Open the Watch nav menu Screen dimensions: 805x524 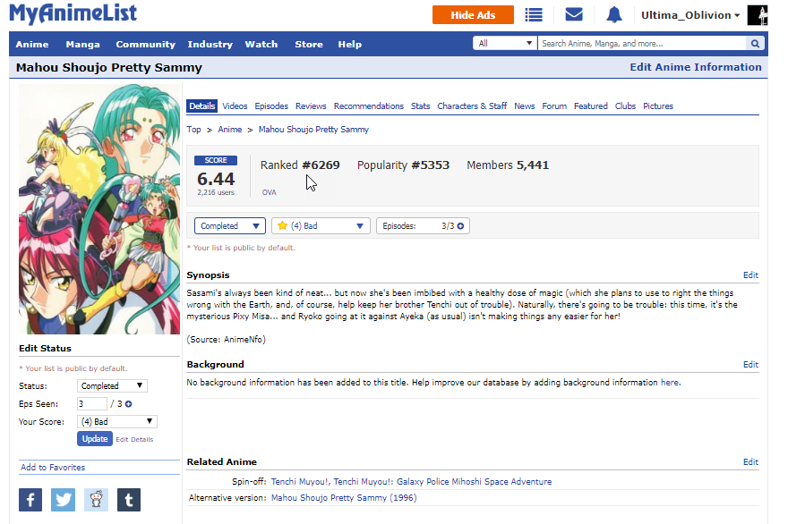[261, 44]
